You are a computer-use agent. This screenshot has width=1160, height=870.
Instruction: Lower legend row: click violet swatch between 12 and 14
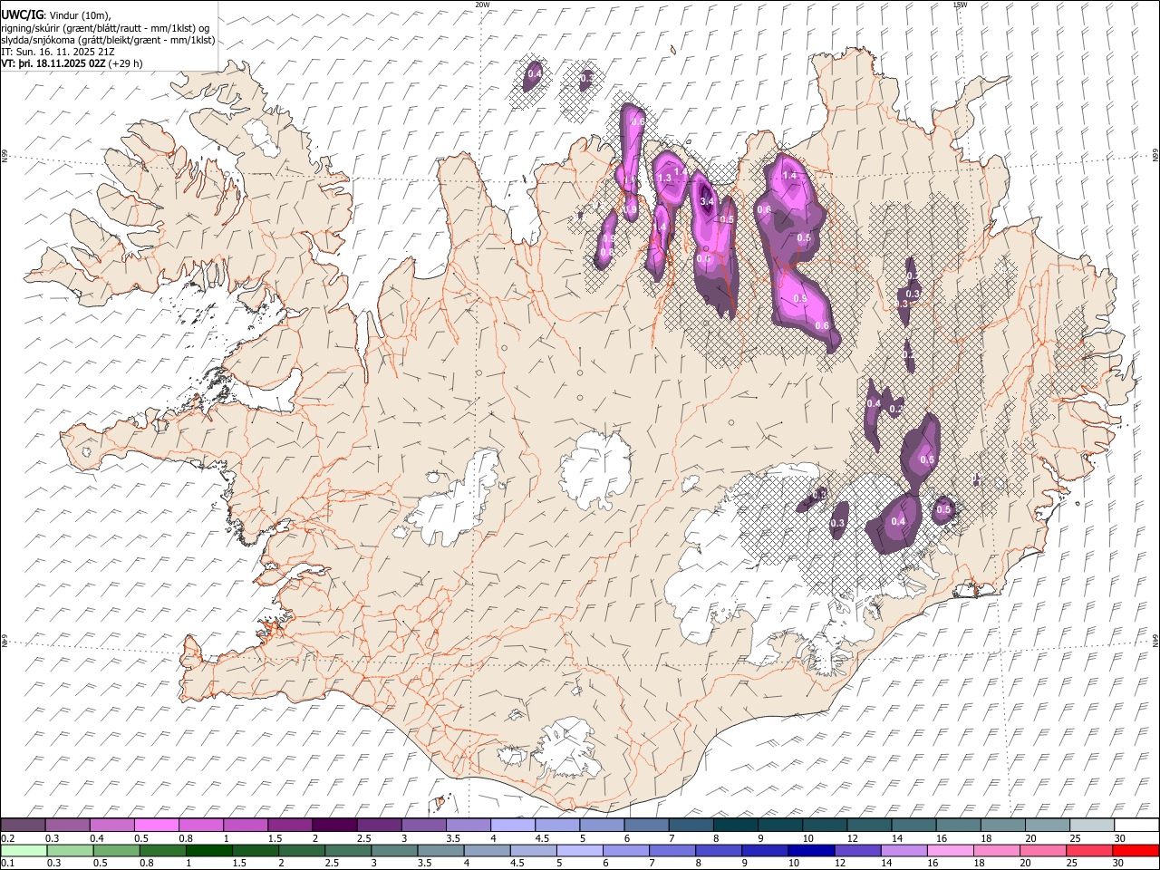click(857, 850)
